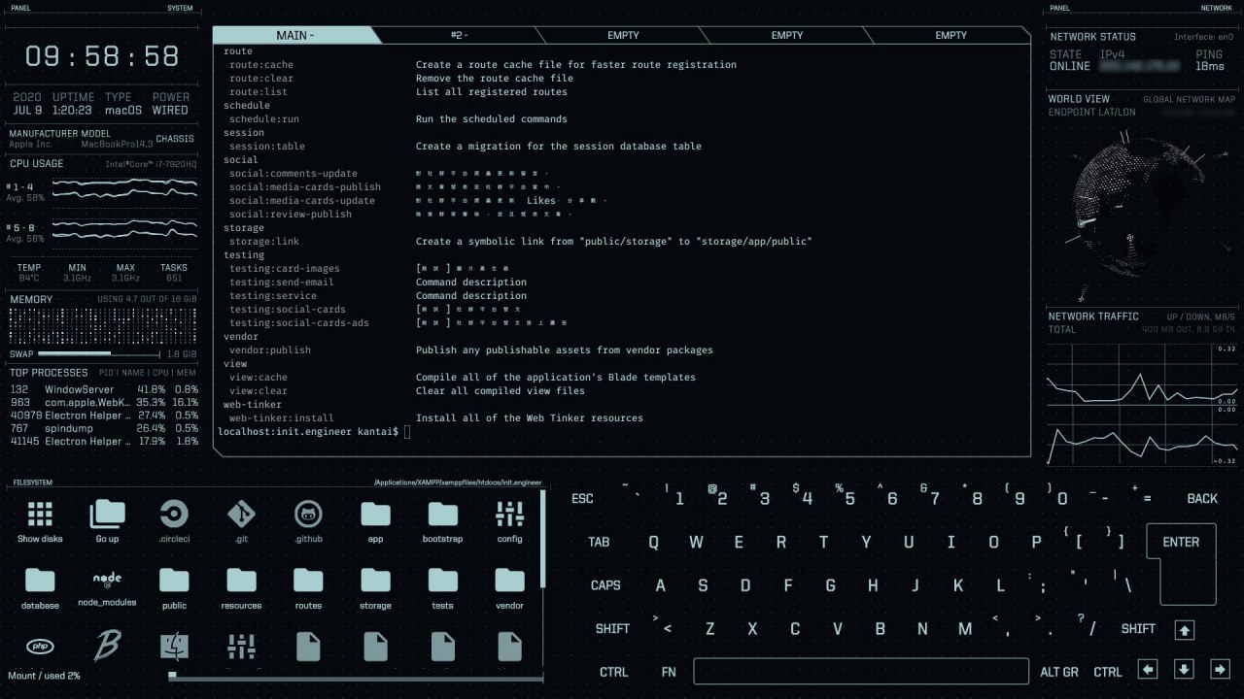Toggle the FN key on the keyboard
Viewport: 1244px width, 699px height.
[669, 672]
